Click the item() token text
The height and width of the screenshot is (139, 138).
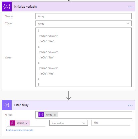click(21, 123)
